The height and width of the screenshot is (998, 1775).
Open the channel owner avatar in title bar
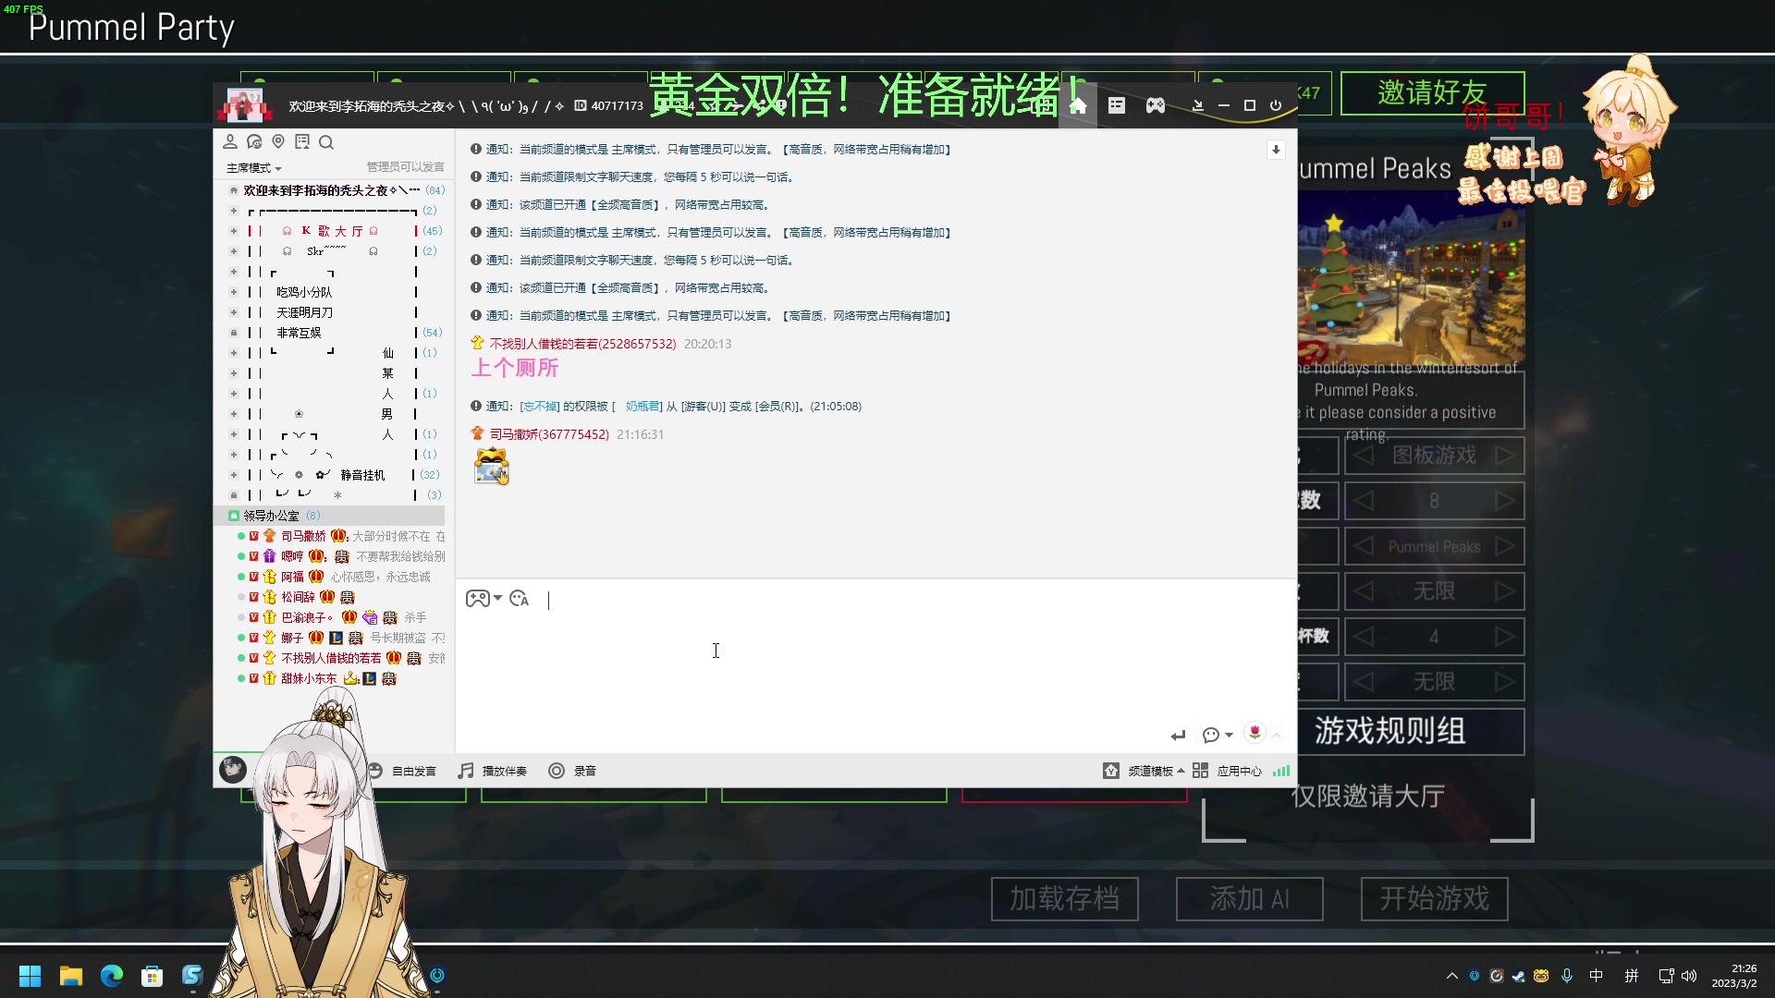(244, 105)
